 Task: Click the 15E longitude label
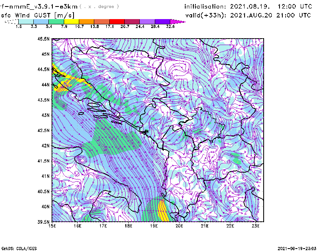(x=52, y=226)
